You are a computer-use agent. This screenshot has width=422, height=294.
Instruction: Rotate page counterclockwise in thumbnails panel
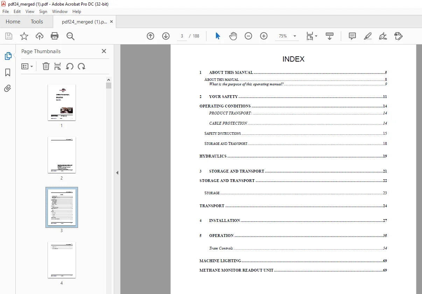[70, 66]
